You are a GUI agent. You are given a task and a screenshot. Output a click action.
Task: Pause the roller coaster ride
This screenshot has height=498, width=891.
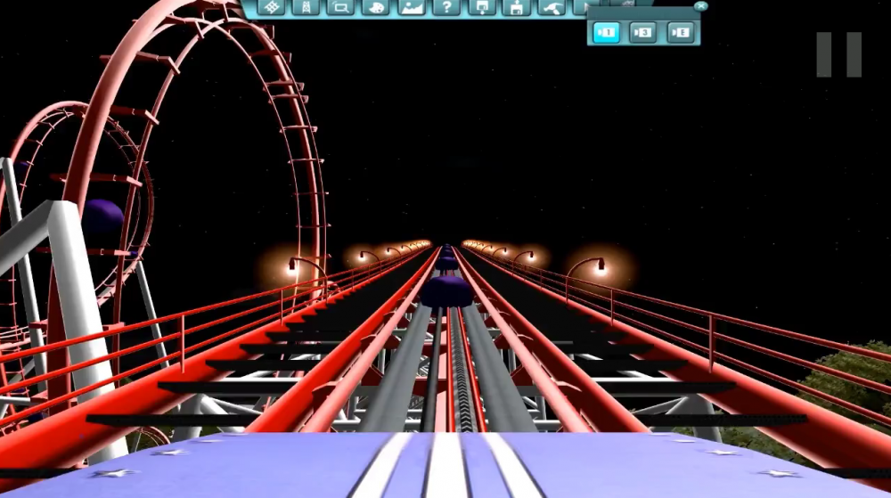pos(838,54)
